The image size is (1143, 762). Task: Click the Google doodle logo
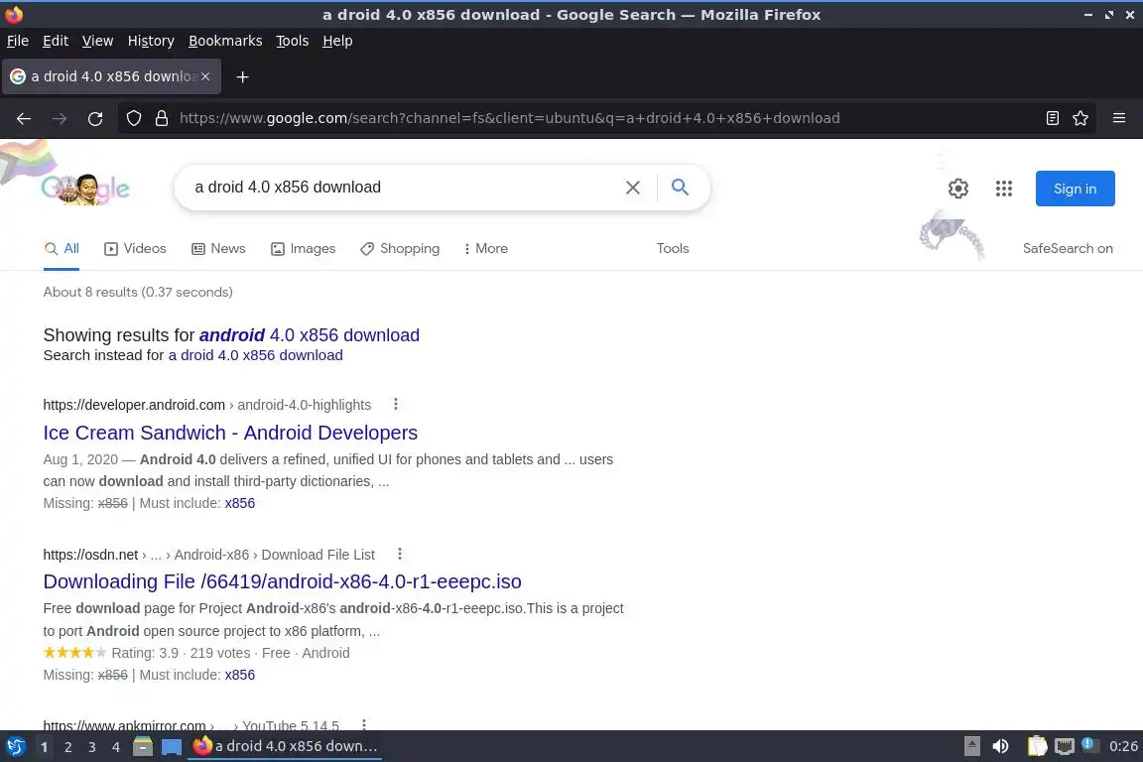[x=85, y=189]
